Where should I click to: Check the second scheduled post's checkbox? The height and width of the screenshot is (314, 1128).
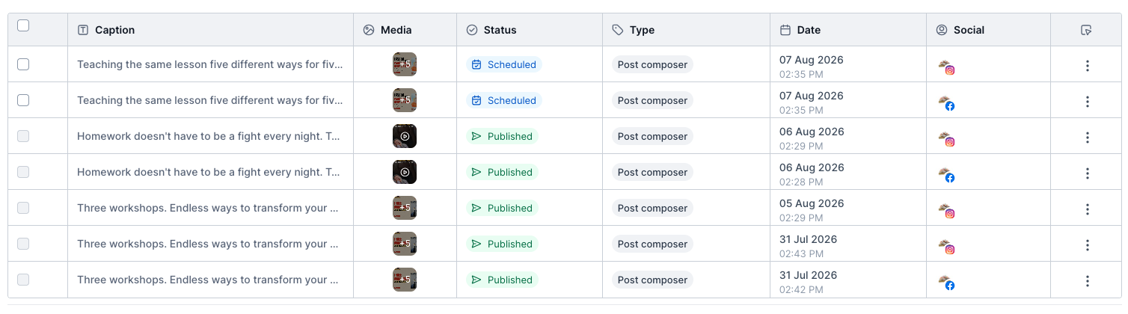(x=23, y=100)
